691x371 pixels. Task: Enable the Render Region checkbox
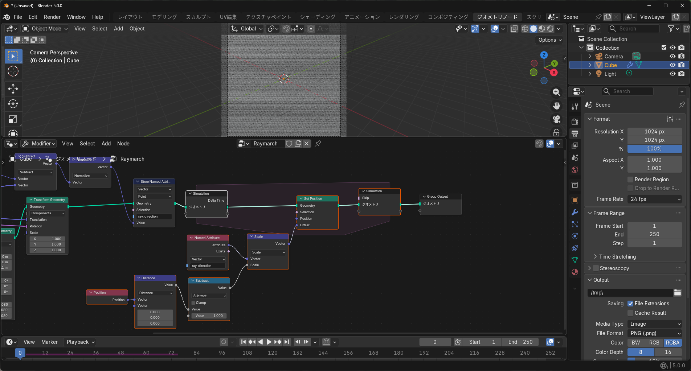tap(630, 180)
